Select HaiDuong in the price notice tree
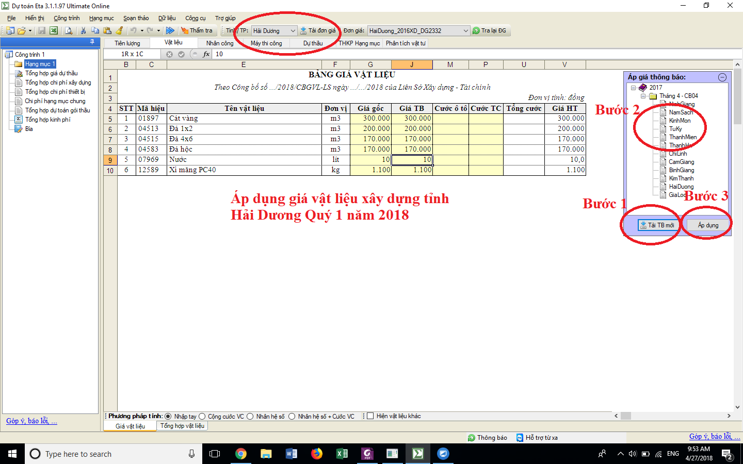This screenshot has width=743, height=464. 681,187
